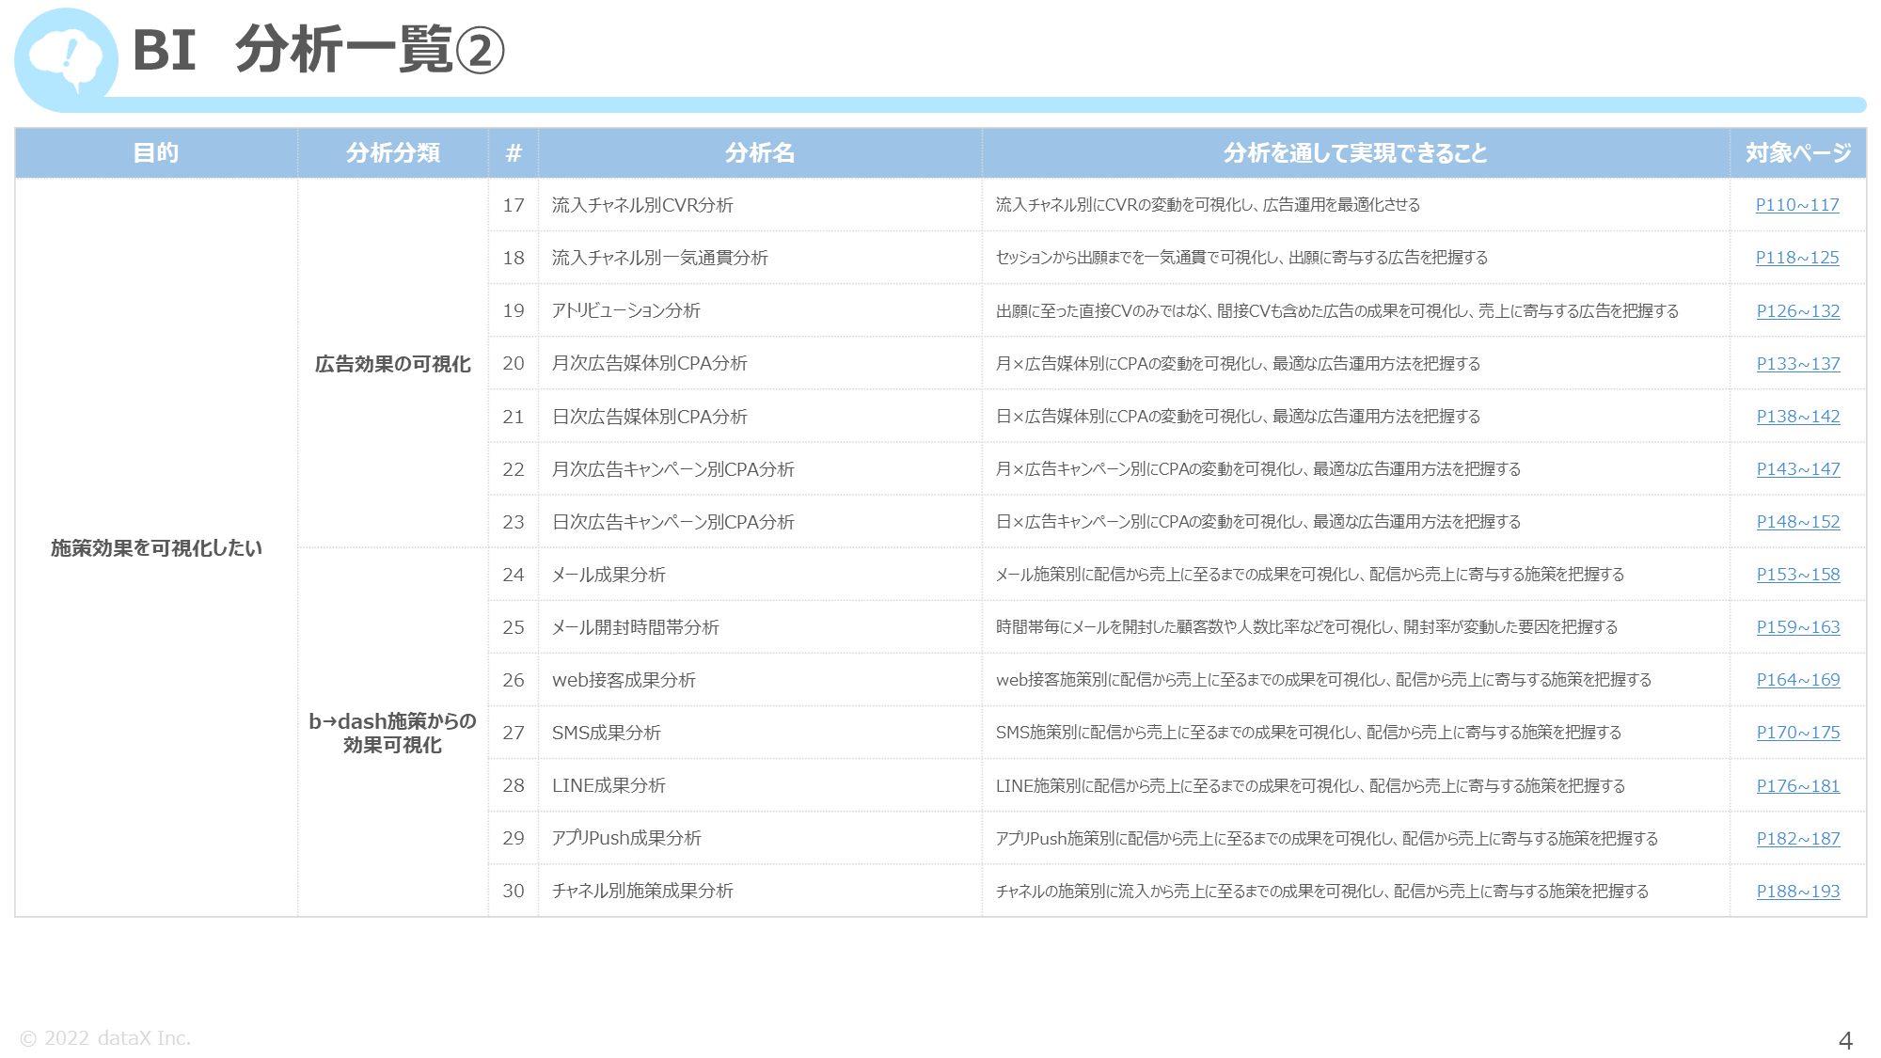Select 流入チャネル別一気通貫分析 row name
The image size is (1881, 1058).
coord(660,258)
